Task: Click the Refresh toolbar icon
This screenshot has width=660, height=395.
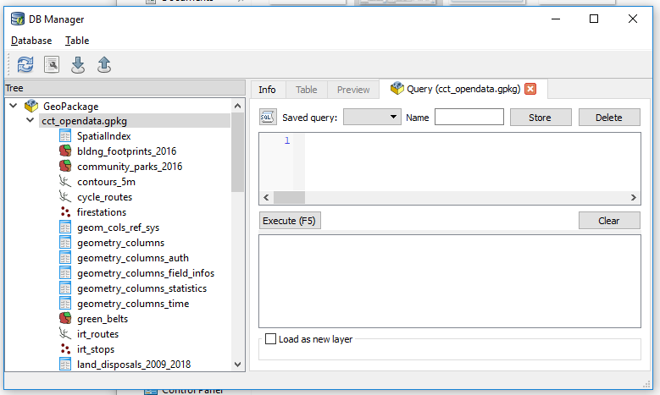Action: point(25,65)
